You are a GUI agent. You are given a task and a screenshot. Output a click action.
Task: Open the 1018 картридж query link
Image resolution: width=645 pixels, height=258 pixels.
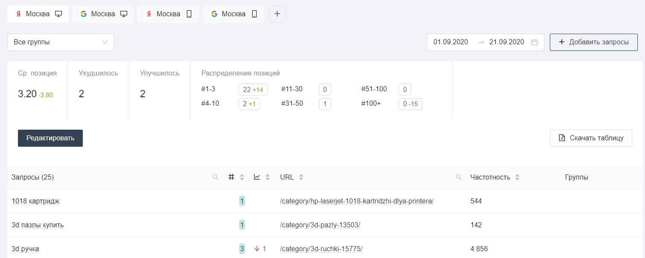(x=35, y=201)
